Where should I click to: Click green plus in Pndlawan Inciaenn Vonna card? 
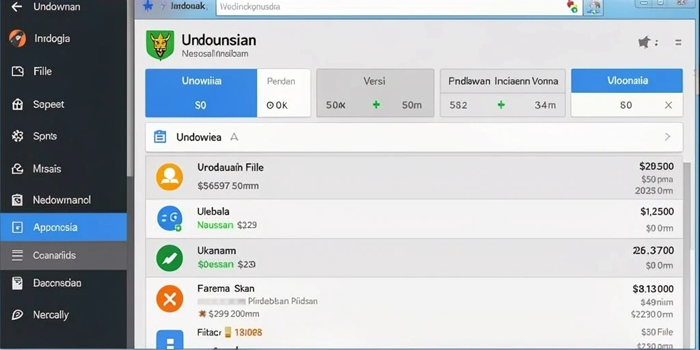coord(501,105)
